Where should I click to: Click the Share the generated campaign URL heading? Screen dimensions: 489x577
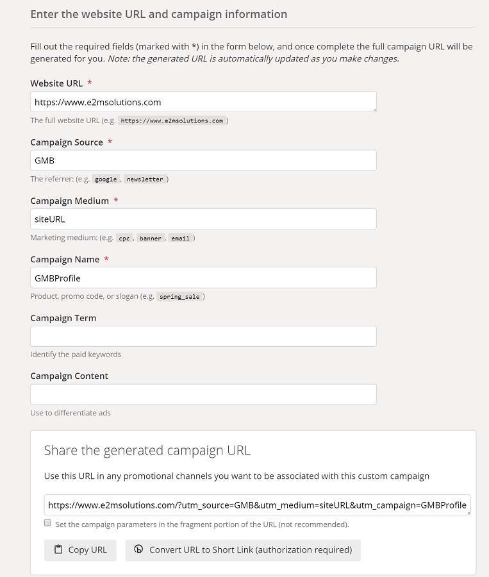[147, 450]
